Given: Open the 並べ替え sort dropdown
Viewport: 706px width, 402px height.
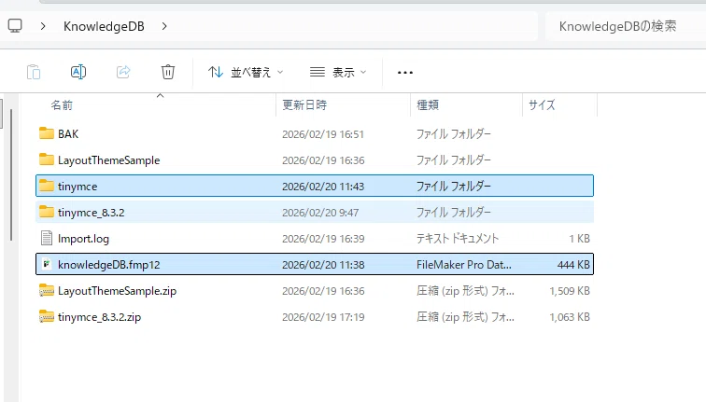Looking at the screenshot, I should 246,72.
